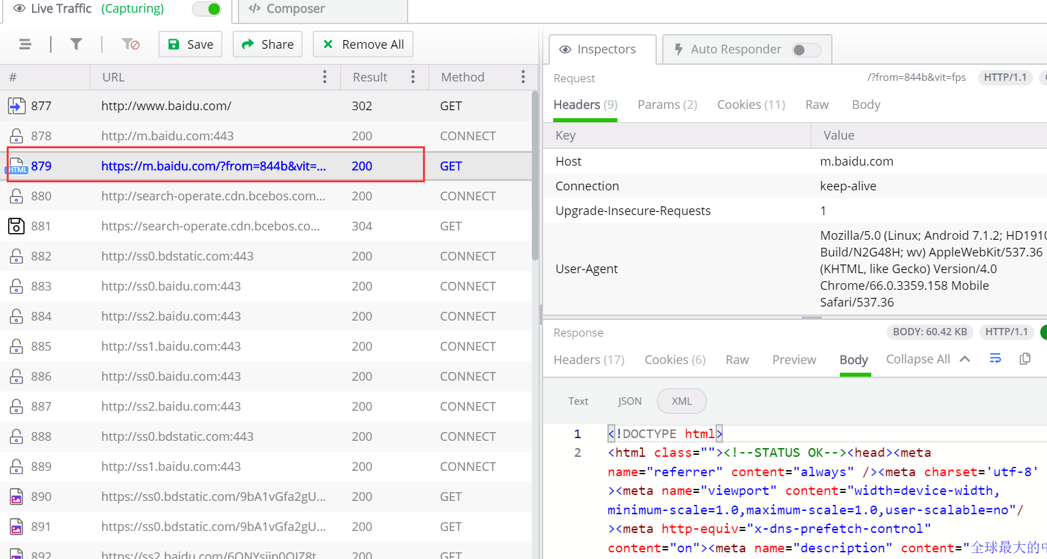Switch body view to XML format
The image size is (1047, 559).
(x=682, y=401)
